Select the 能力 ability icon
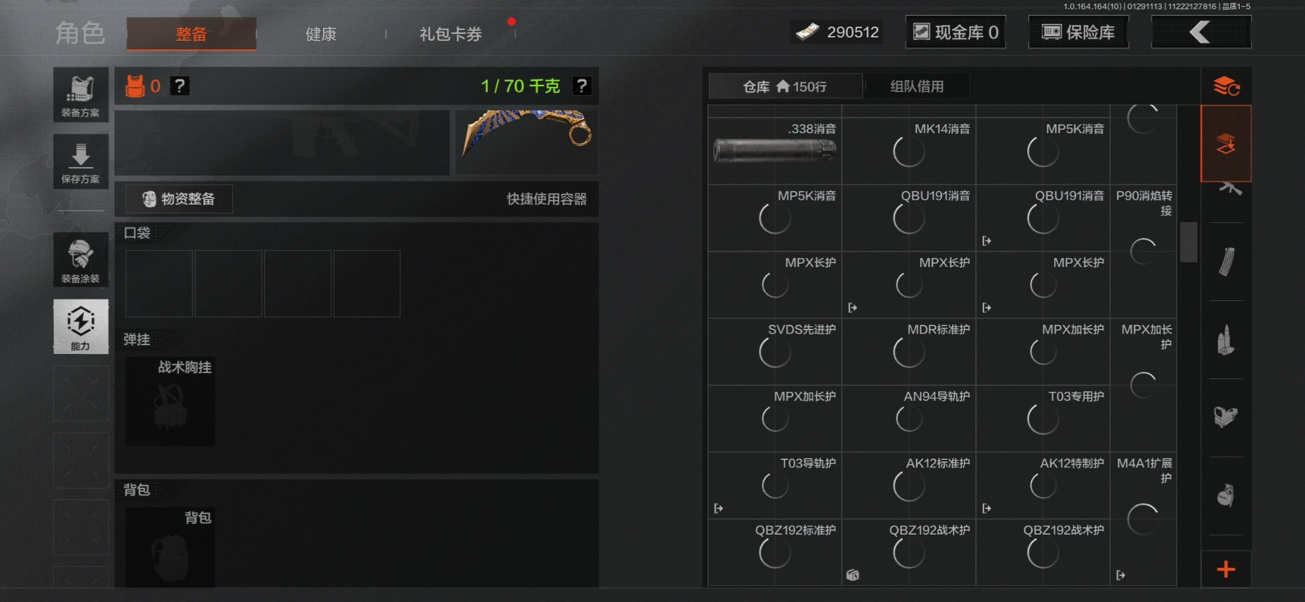The image size is (1305, 602). [x=81, y=327]
